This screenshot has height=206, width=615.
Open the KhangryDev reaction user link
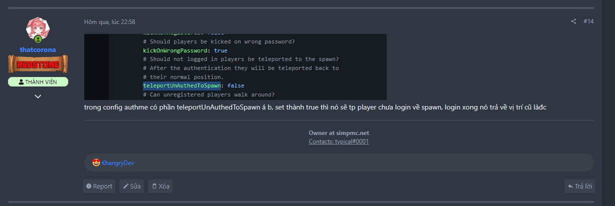(118, 163)
